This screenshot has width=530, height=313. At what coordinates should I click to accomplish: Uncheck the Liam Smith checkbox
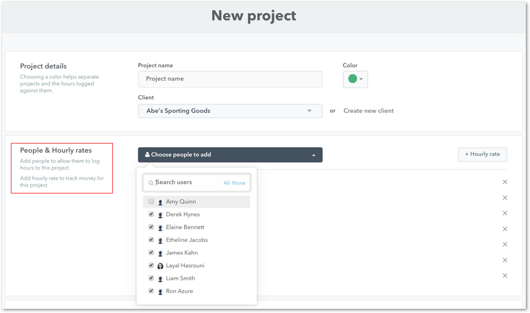(x=151, y=278)
